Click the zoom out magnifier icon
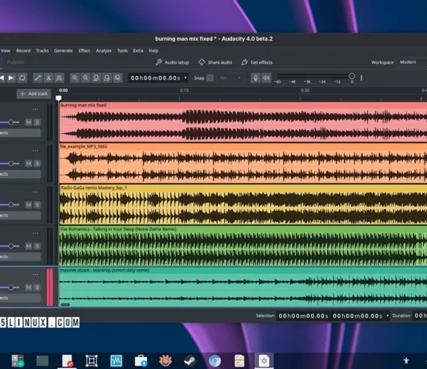 (86, 78)
